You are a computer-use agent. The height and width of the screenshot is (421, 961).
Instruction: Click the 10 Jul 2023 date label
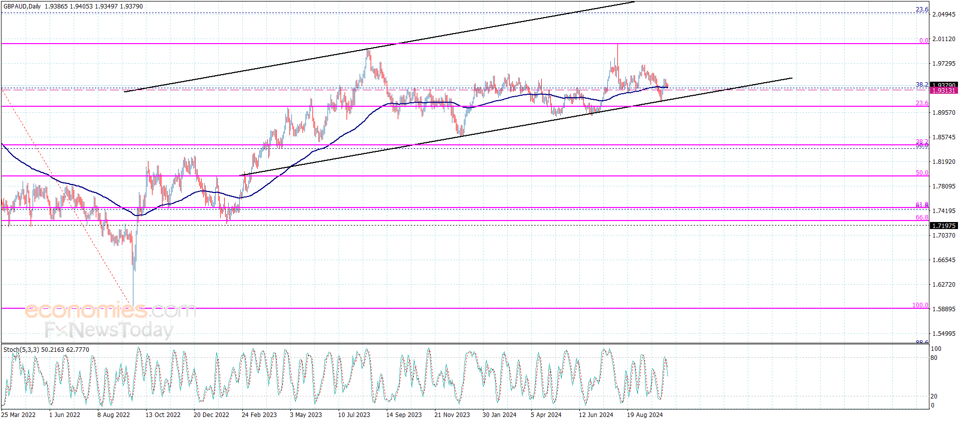click(x=354, y=414)
